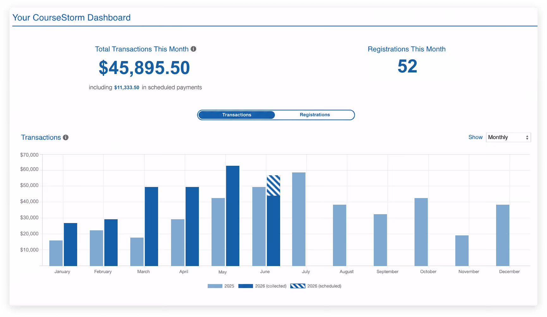This screenshot has height=317, width=547.
Task: Click info icon beside Total Transactions This Month
Action: coord(194,49)
